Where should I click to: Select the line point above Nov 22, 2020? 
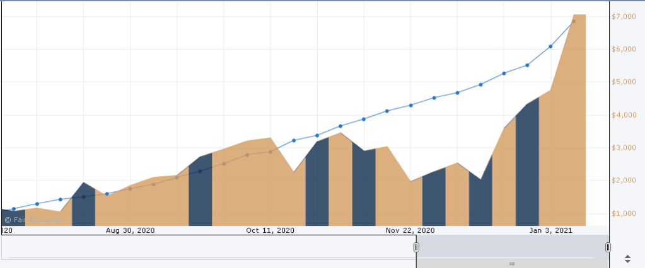click(x=410, y=105)
